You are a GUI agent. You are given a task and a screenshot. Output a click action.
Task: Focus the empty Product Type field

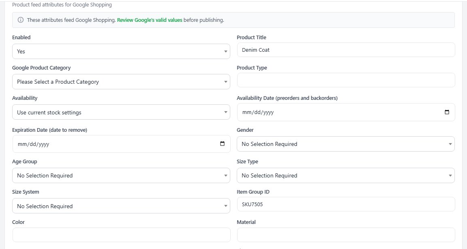pyautogui.click(x=346, y=80)
